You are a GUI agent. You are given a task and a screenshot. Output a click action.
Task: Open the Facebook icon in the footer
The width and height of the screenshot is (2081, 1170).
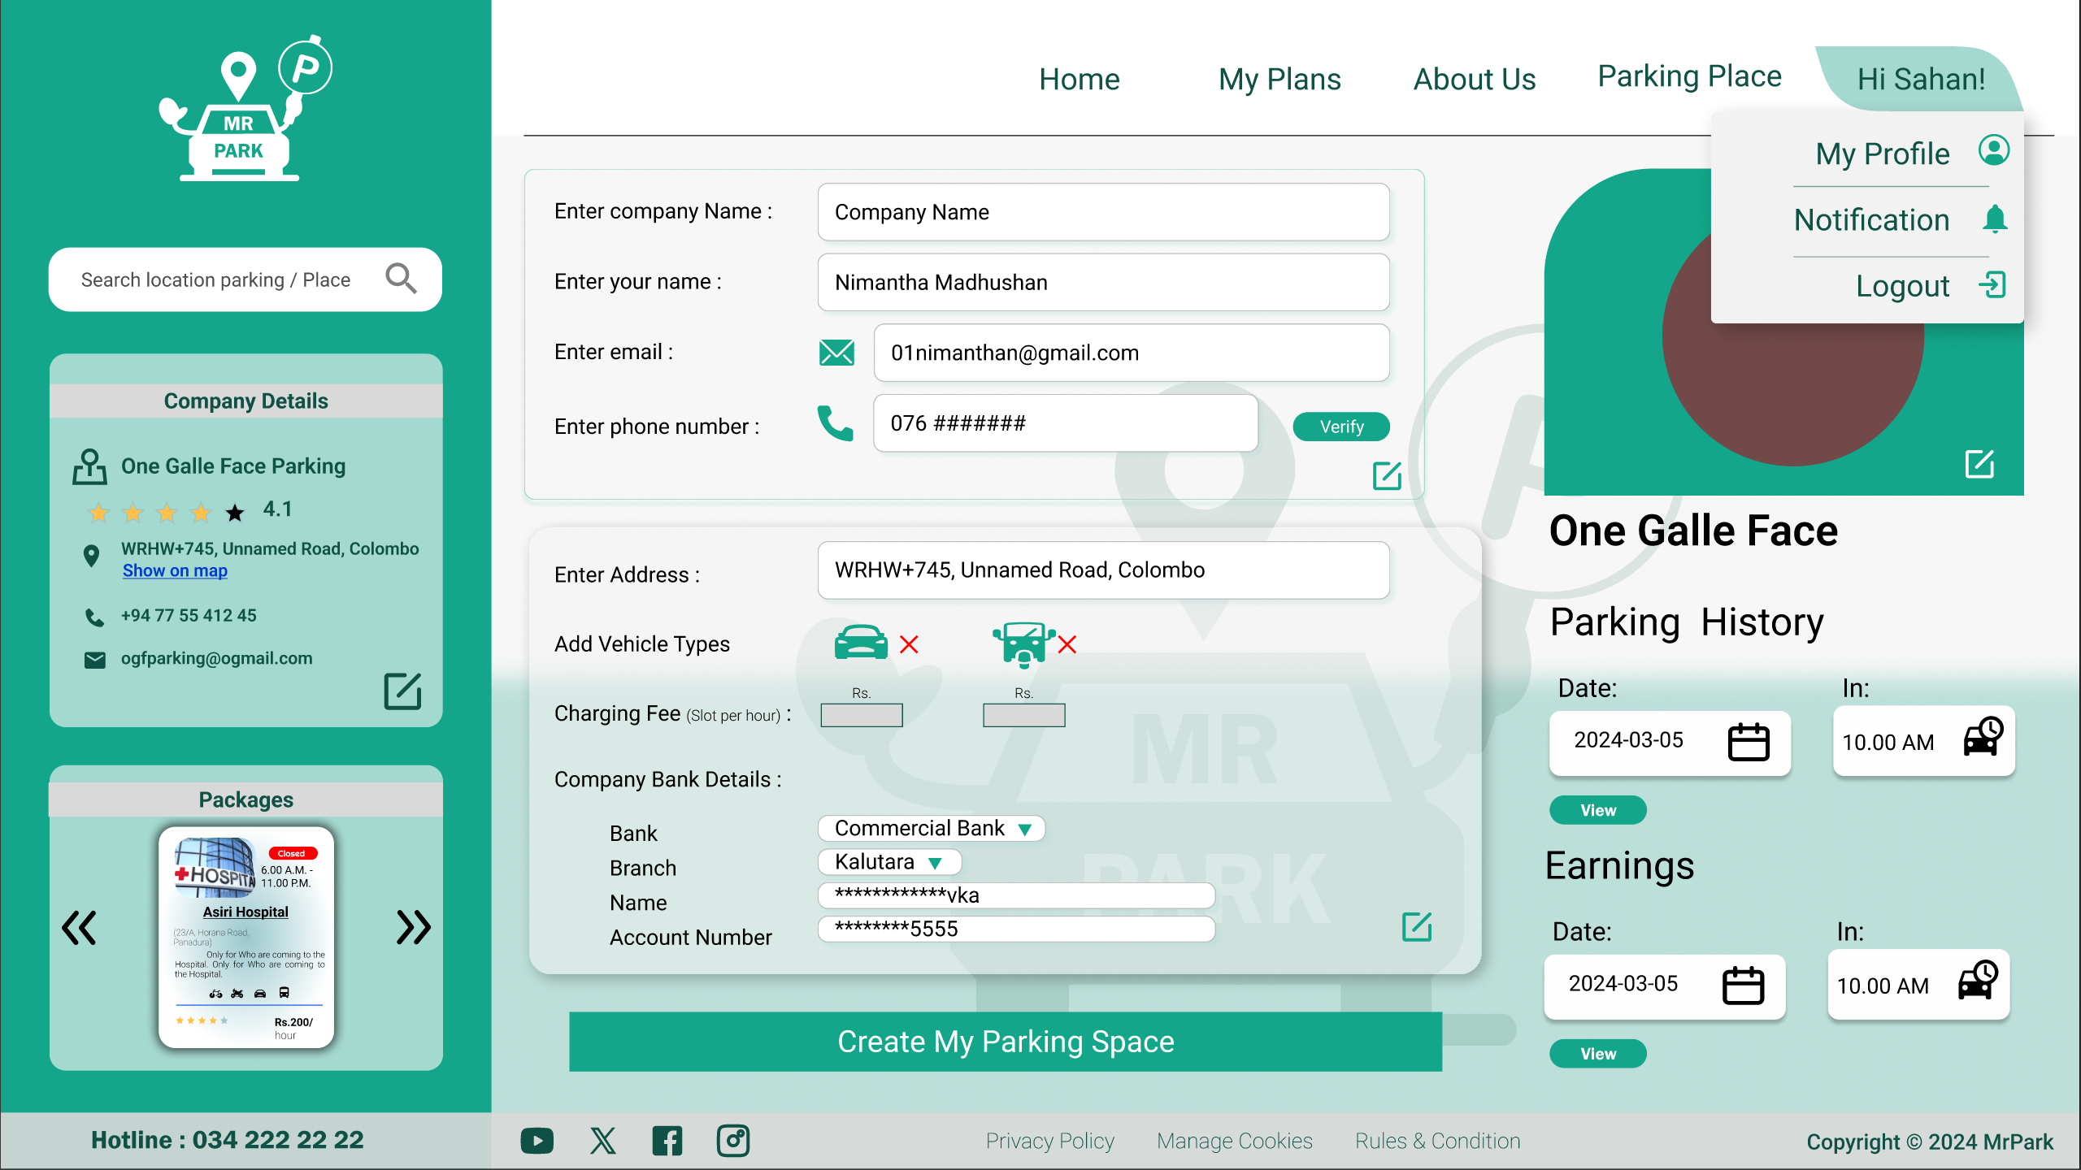point(667,1140)
